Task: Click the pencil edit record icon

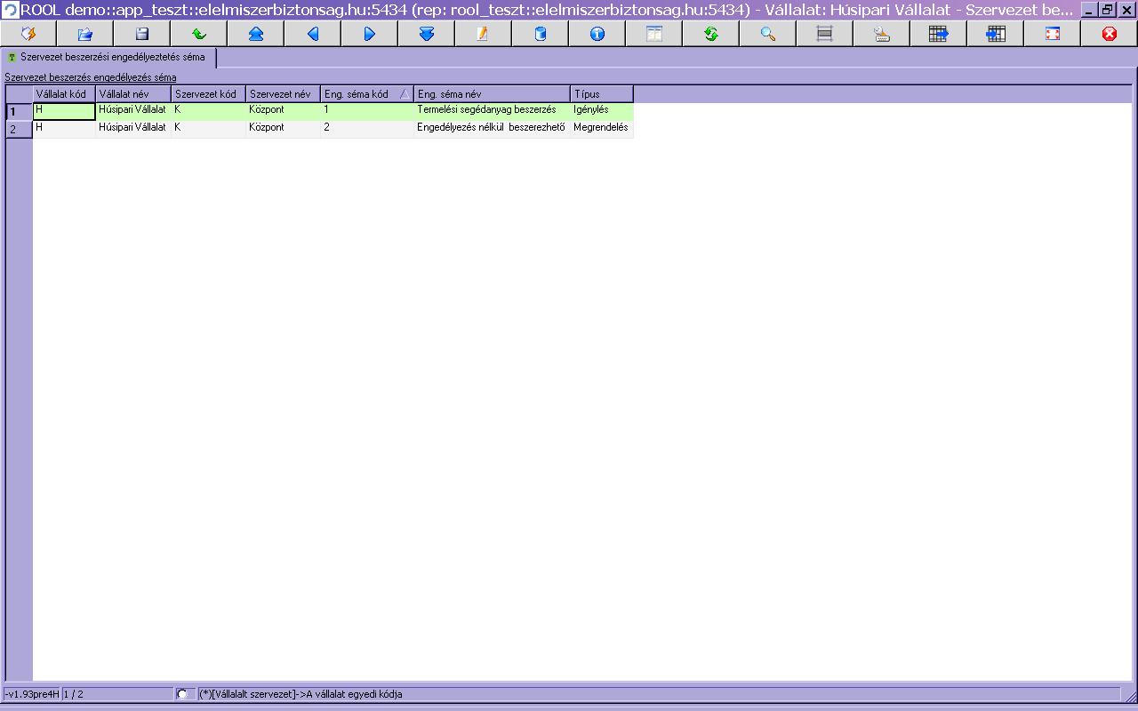Action: [483, 34]
